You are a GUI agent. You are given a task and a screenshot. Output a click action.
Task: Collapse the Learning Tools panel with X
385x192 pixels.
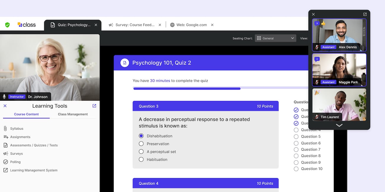click(5, 105)
